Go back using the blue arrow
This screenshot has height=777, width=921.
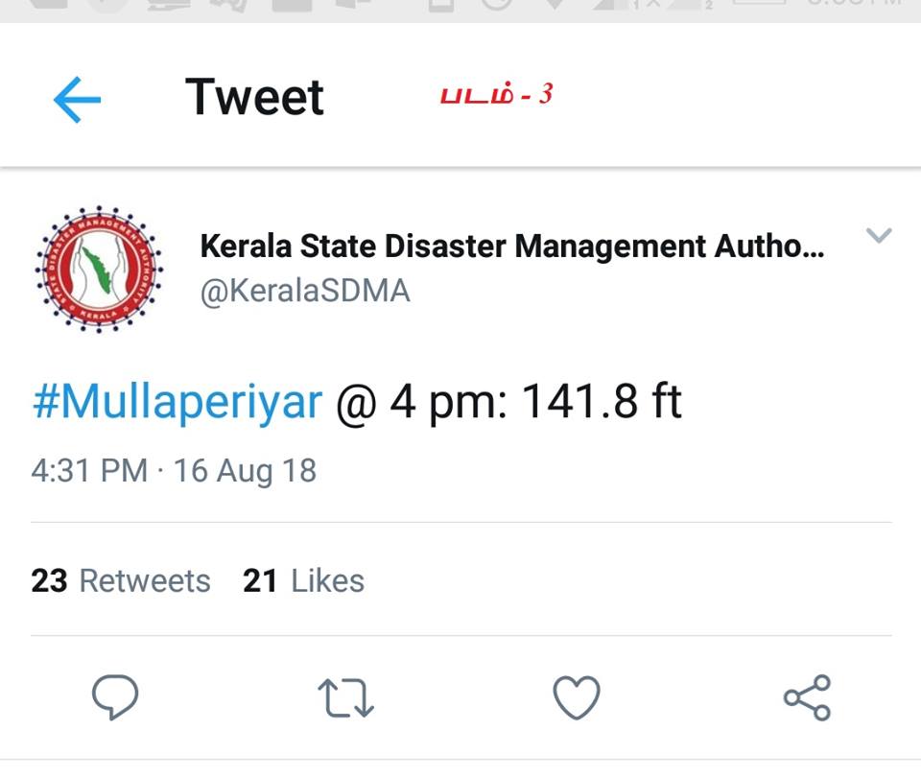coord(77,100)
